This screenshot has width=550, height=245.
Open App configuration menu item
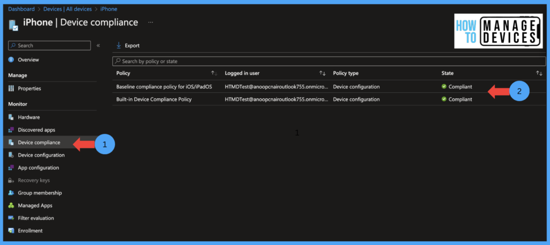point(39,168)
